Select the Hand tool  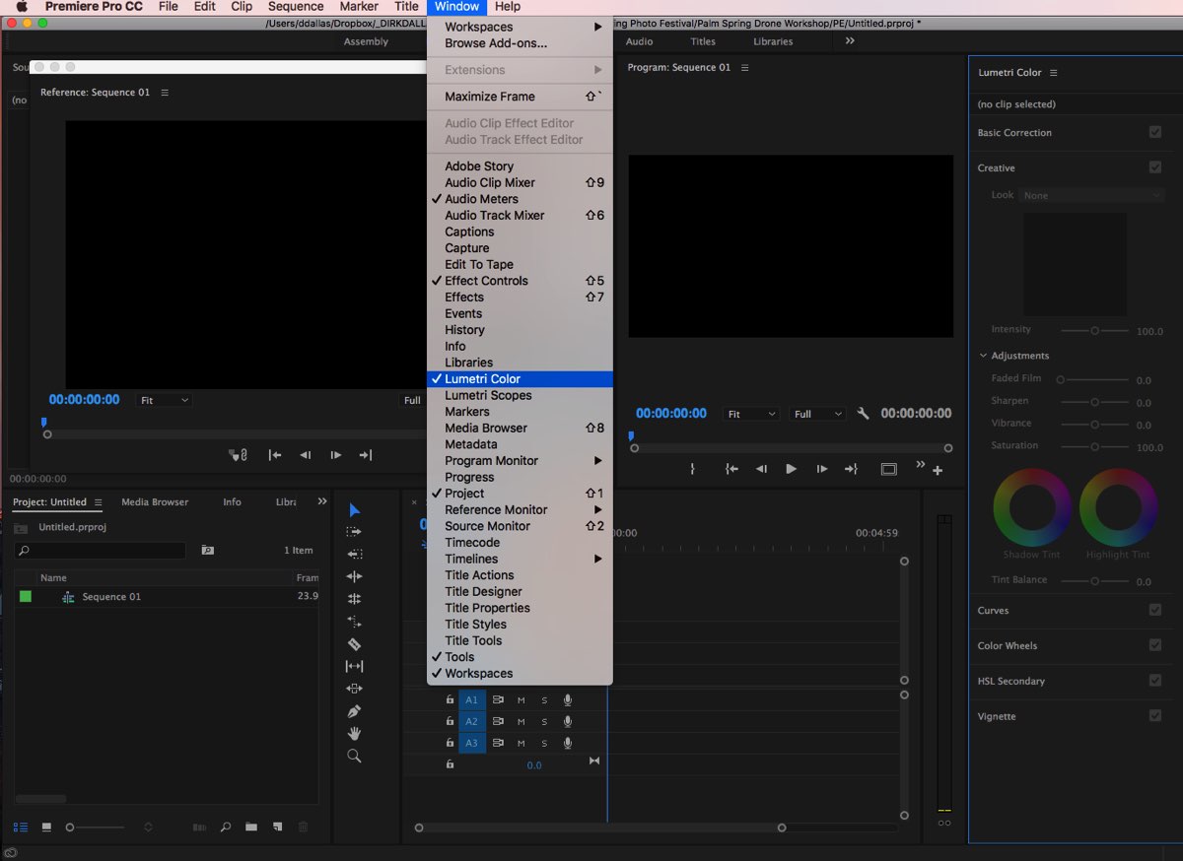(x=354, y=734)
